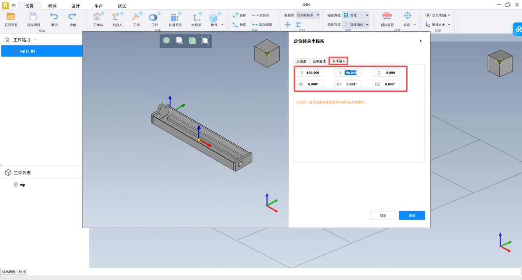The width and height of the screenshot is (522, 280).
Task: Click the 确定 confirm button
Action: pyautogui.click(x=412, y=216)
